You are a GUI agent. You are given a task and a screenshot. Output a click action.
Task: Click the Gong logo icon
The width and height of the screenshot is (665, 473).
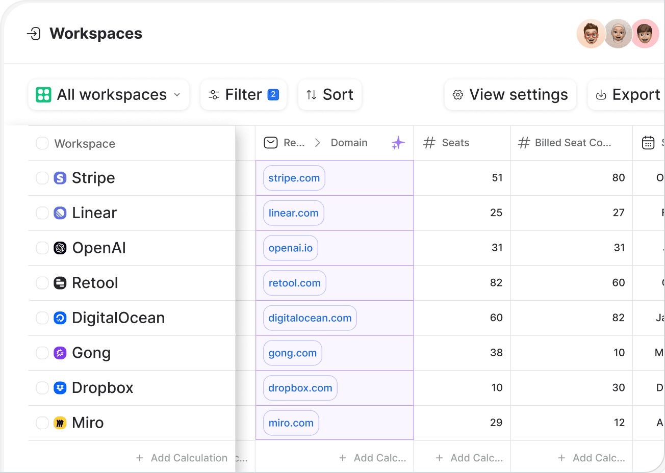click(60, 353)
